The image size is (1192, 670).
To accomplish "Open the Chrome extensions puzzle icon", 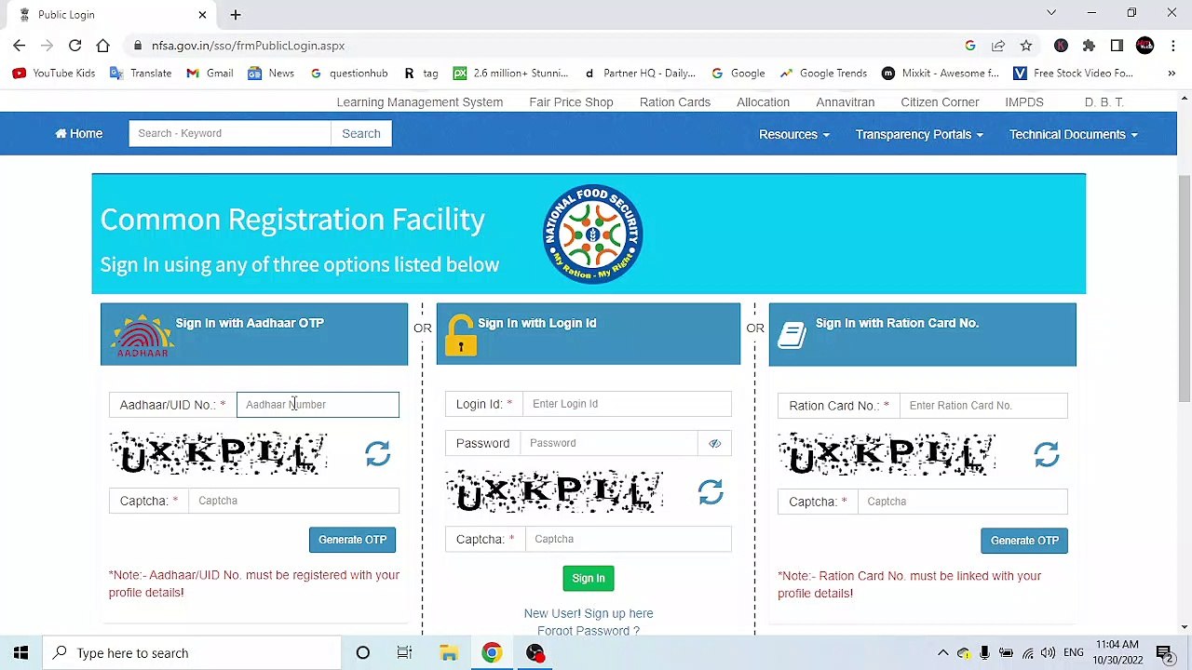I will coord(1089,46).
